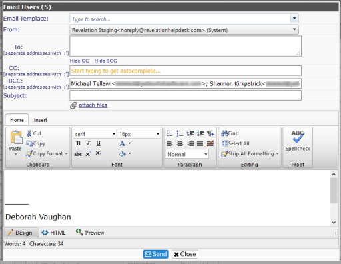
Task: Switch to the Insert ribbon tab
Action: coord(41,120)
